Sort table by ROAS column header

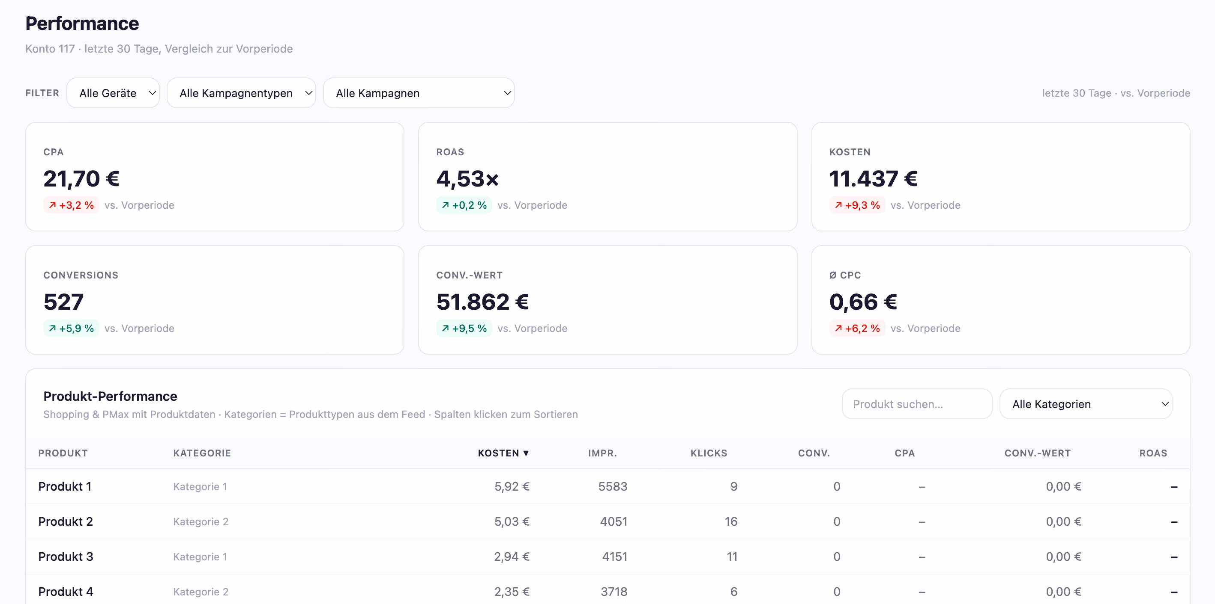1153,453
